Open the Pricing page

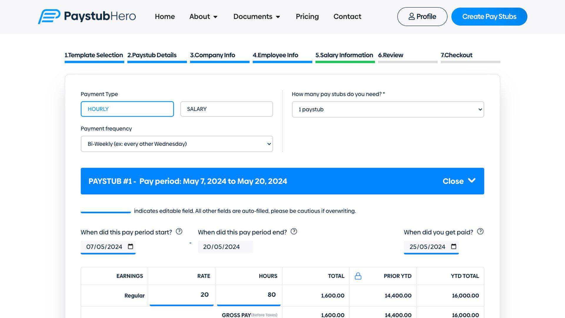pos(307,16)
